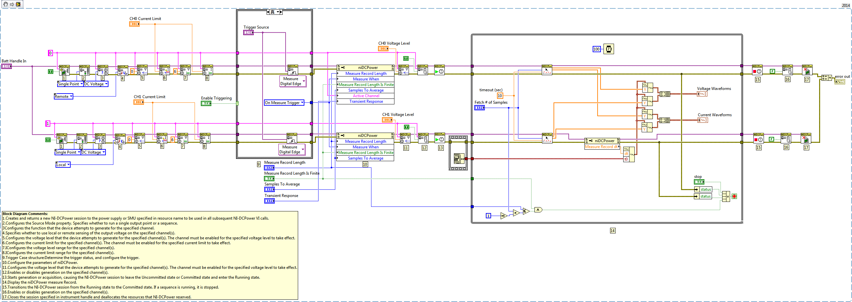Viewport: 852px width, 302px height.
Task: Click the 100 millisecond wait constant
Action: click(596, 49)
